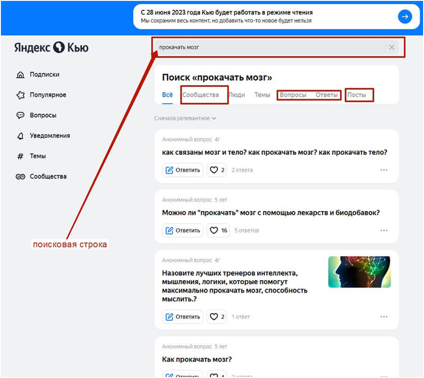Like the тренеров интеллекта question
Image resolution: width=424 pixels, height=378 pixels.
(x=217, y=316)
